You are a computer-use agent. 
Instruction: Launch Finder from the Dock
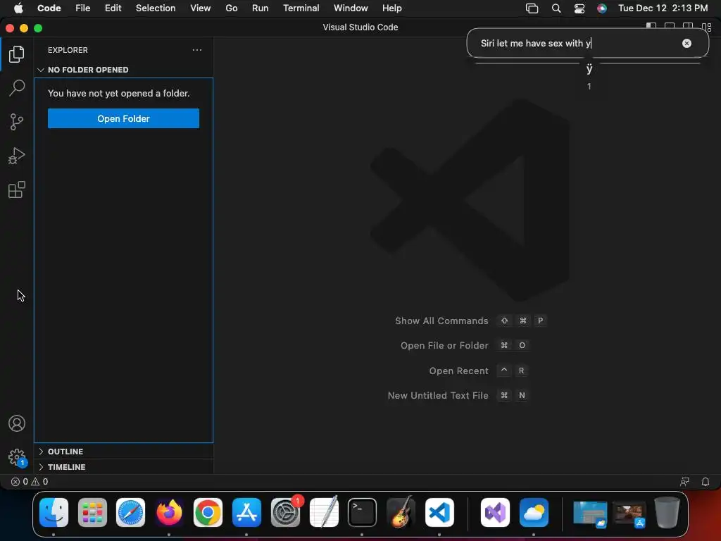(54, 513)
